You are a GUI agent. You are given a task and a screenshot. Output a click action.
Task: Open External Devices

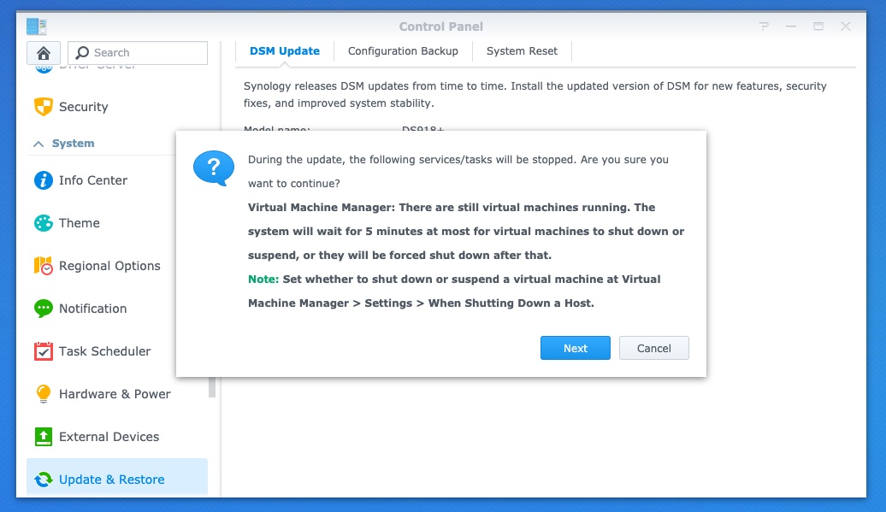pos(109,437)
